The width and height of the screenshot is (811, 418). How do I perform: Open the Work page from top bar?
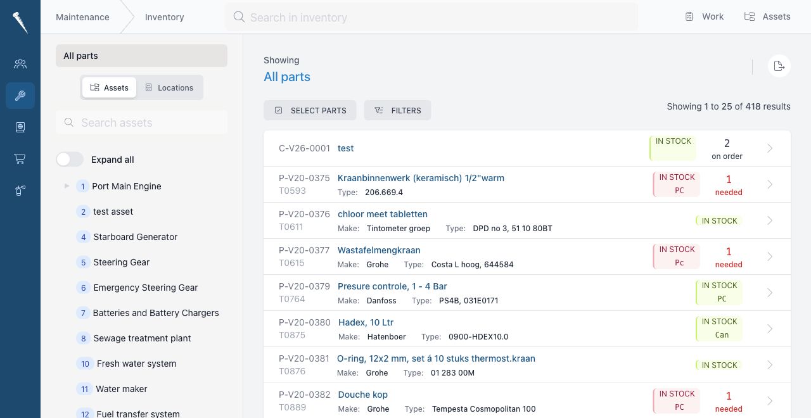click(x=704, y=17)
